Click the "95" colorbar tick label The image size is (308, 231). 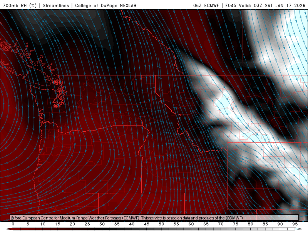(x=295, y=224)
